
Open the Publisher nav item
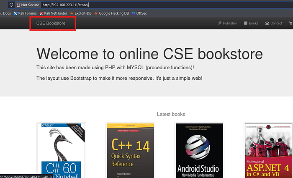click(x=227, y=23)
